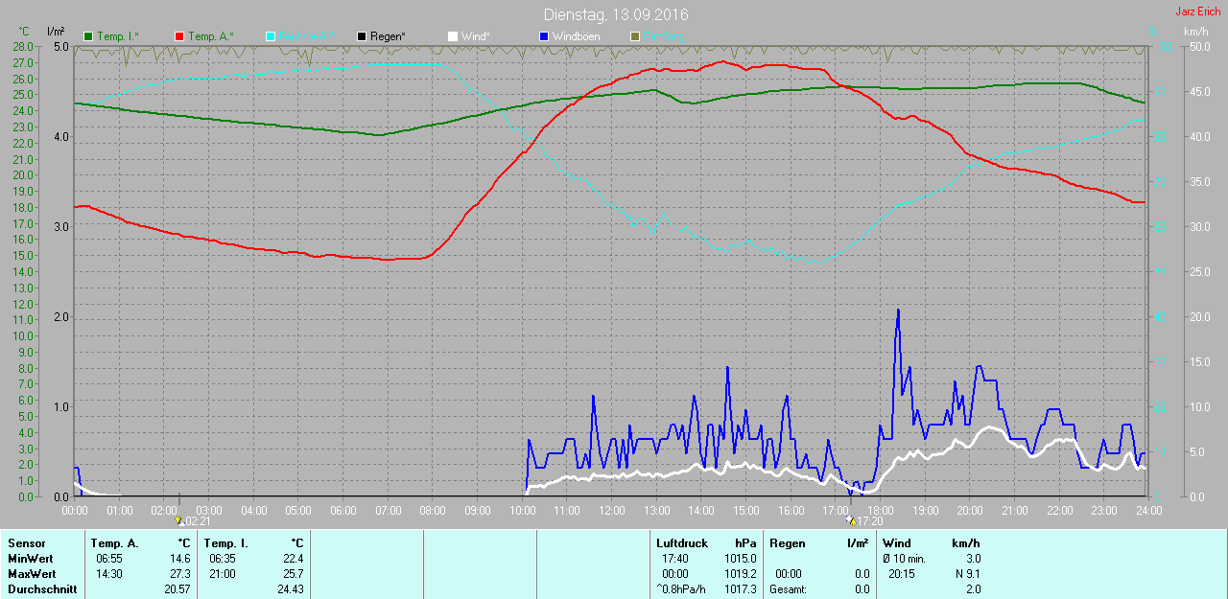Click the olive legend swatch after Windböen
This screenshot has height=599, width=1228.
pyautogui.click(x=634, y=36)
